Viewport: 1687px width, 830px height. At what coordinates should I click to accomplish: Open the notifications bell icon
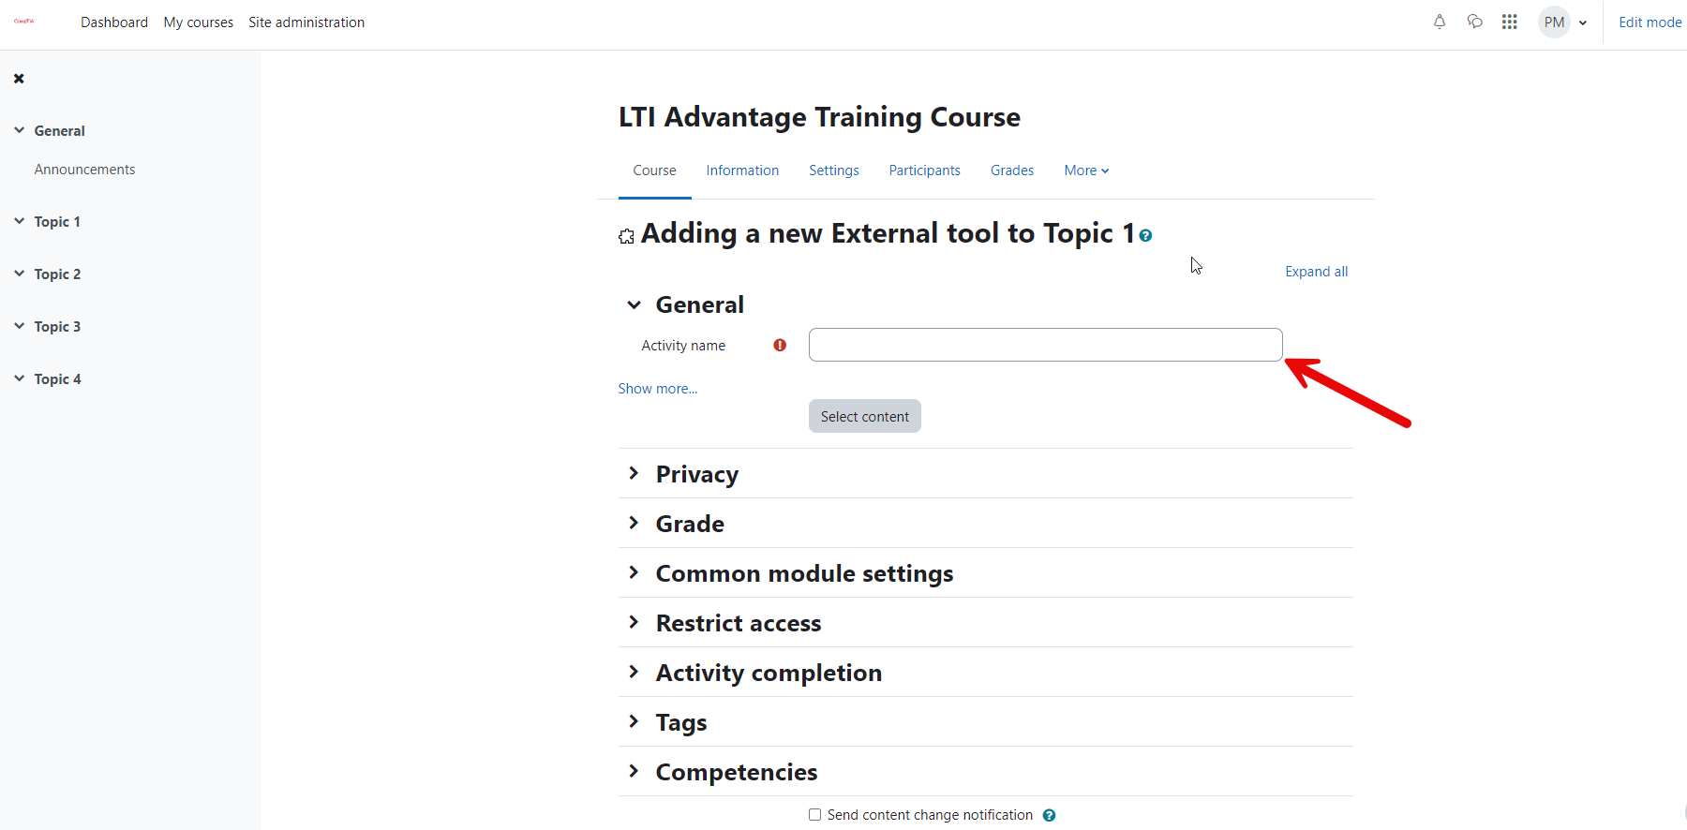(1440, 22)
